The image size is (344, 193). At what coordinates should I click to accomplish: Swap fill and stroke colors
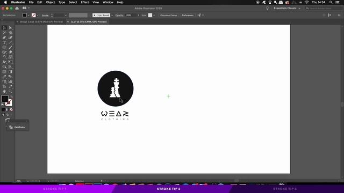click(x=11, y=96)
